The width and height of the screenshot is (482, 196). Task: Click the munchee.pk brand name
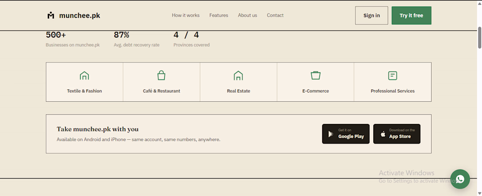(80, 15)
